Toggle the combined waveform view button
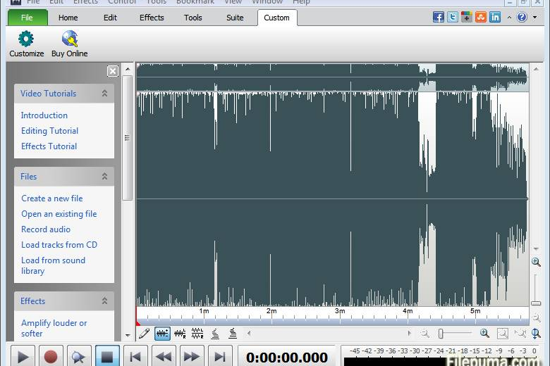The height and width of the screenshot is (366, 550). pyautogui.click(x=162, y=334)
